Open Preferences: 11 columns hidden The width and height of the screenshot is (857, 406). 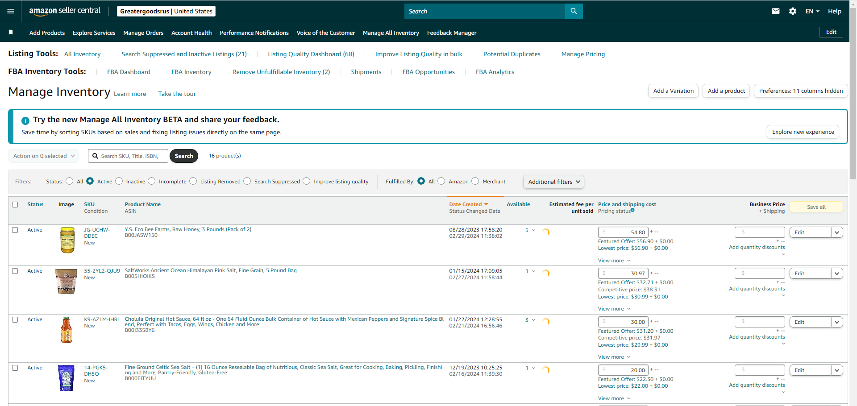pos(801,91)
